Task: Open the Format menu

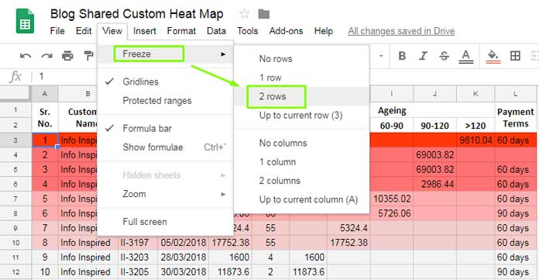Action: click(181, 31)
